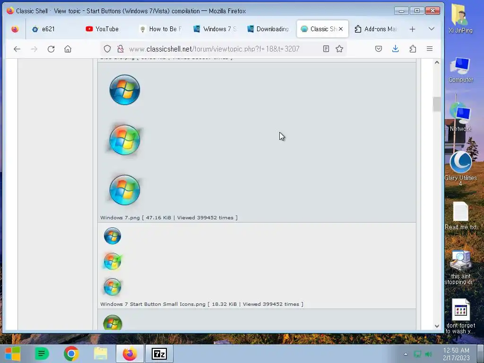Show hidden system tray icons

(x=406, y=354)
